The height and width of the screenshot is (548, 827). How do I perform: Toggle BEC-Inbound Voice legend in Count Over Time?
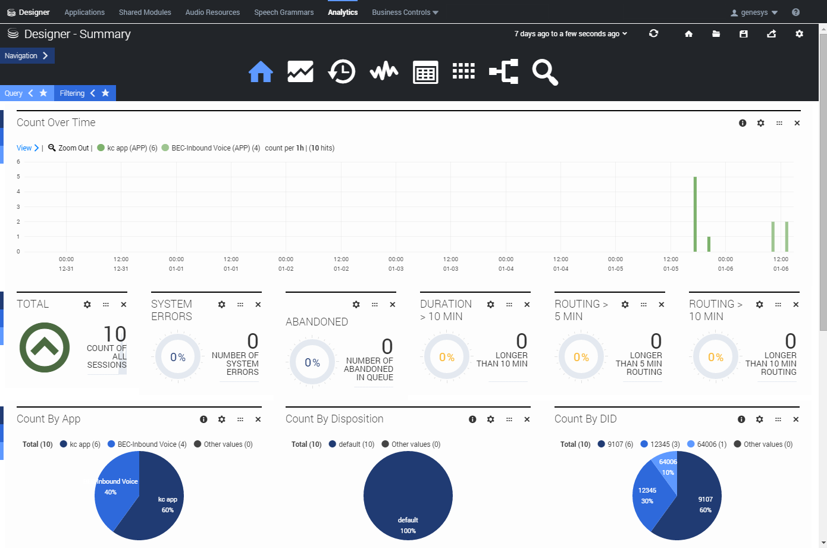click(x=211, y=148)
